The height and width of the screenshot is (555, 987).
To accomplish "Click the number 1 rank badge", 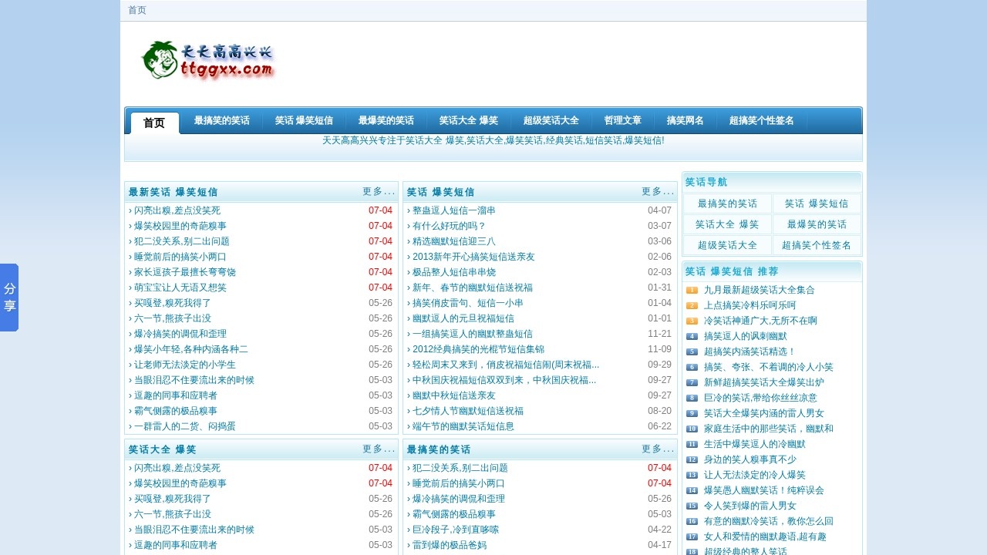I will pyautogui.click(x=692, y=290).
